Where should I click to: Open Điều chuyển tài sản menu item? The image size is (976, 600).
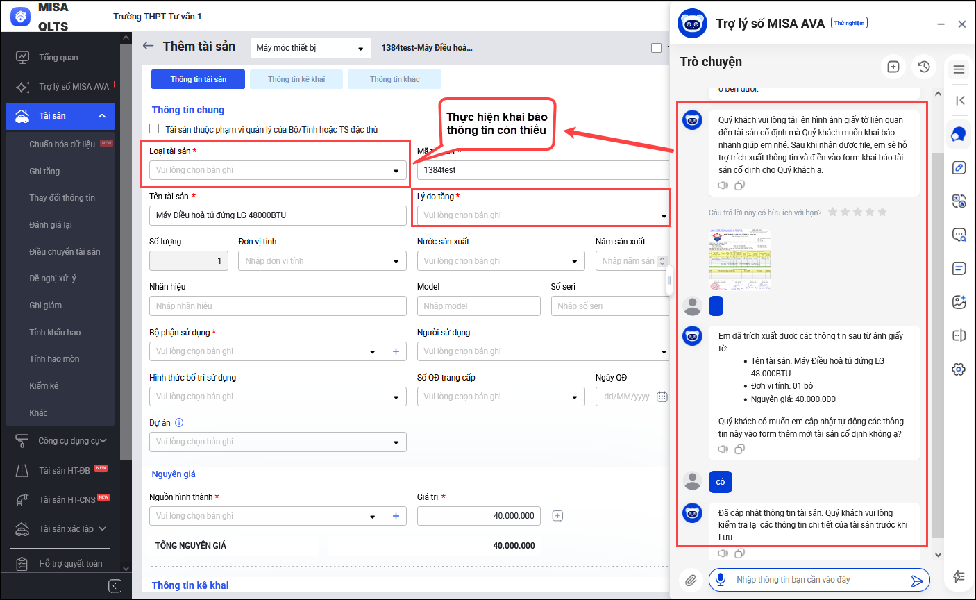tap(65, 251)
